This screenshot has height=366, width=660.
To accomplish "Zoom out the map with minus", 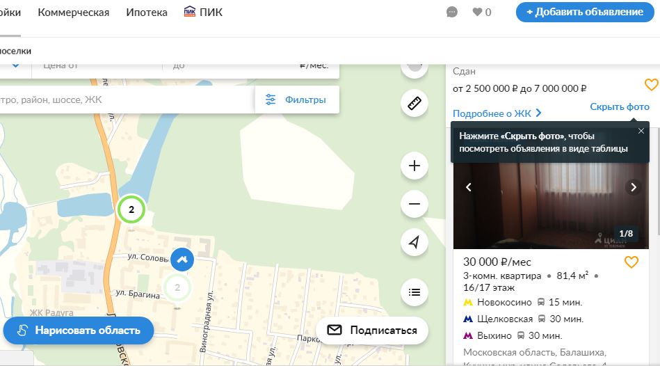I will point(414,204).
